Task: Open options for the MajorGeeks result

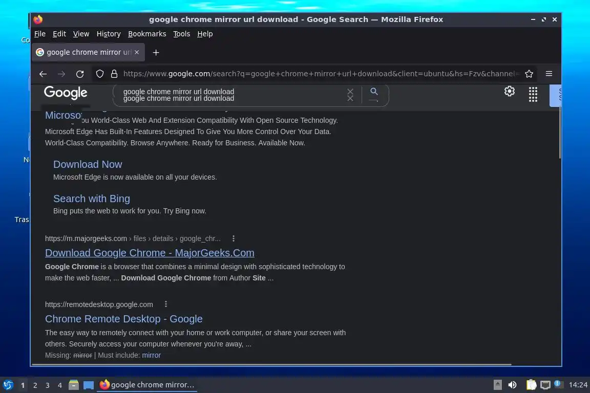Action: (234, 238)
